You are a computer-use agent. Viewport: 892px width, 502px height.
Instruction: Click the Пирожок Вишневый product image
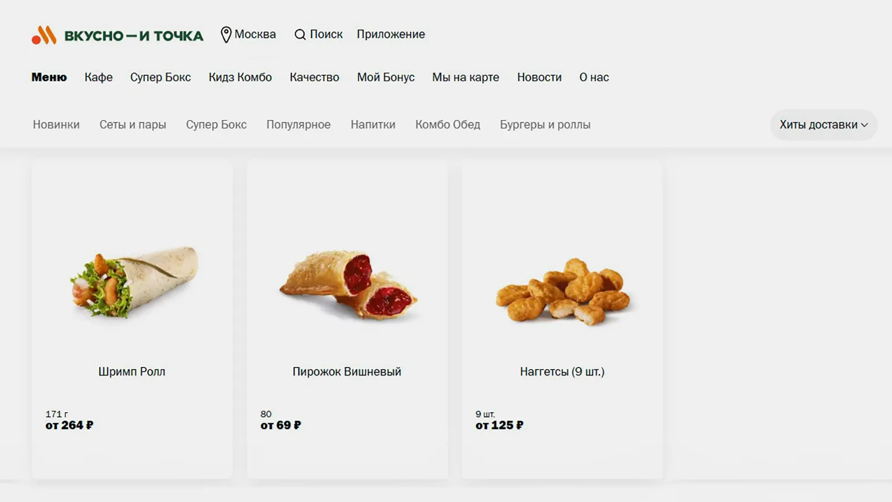pyautogui.click(x=349, y=285)
